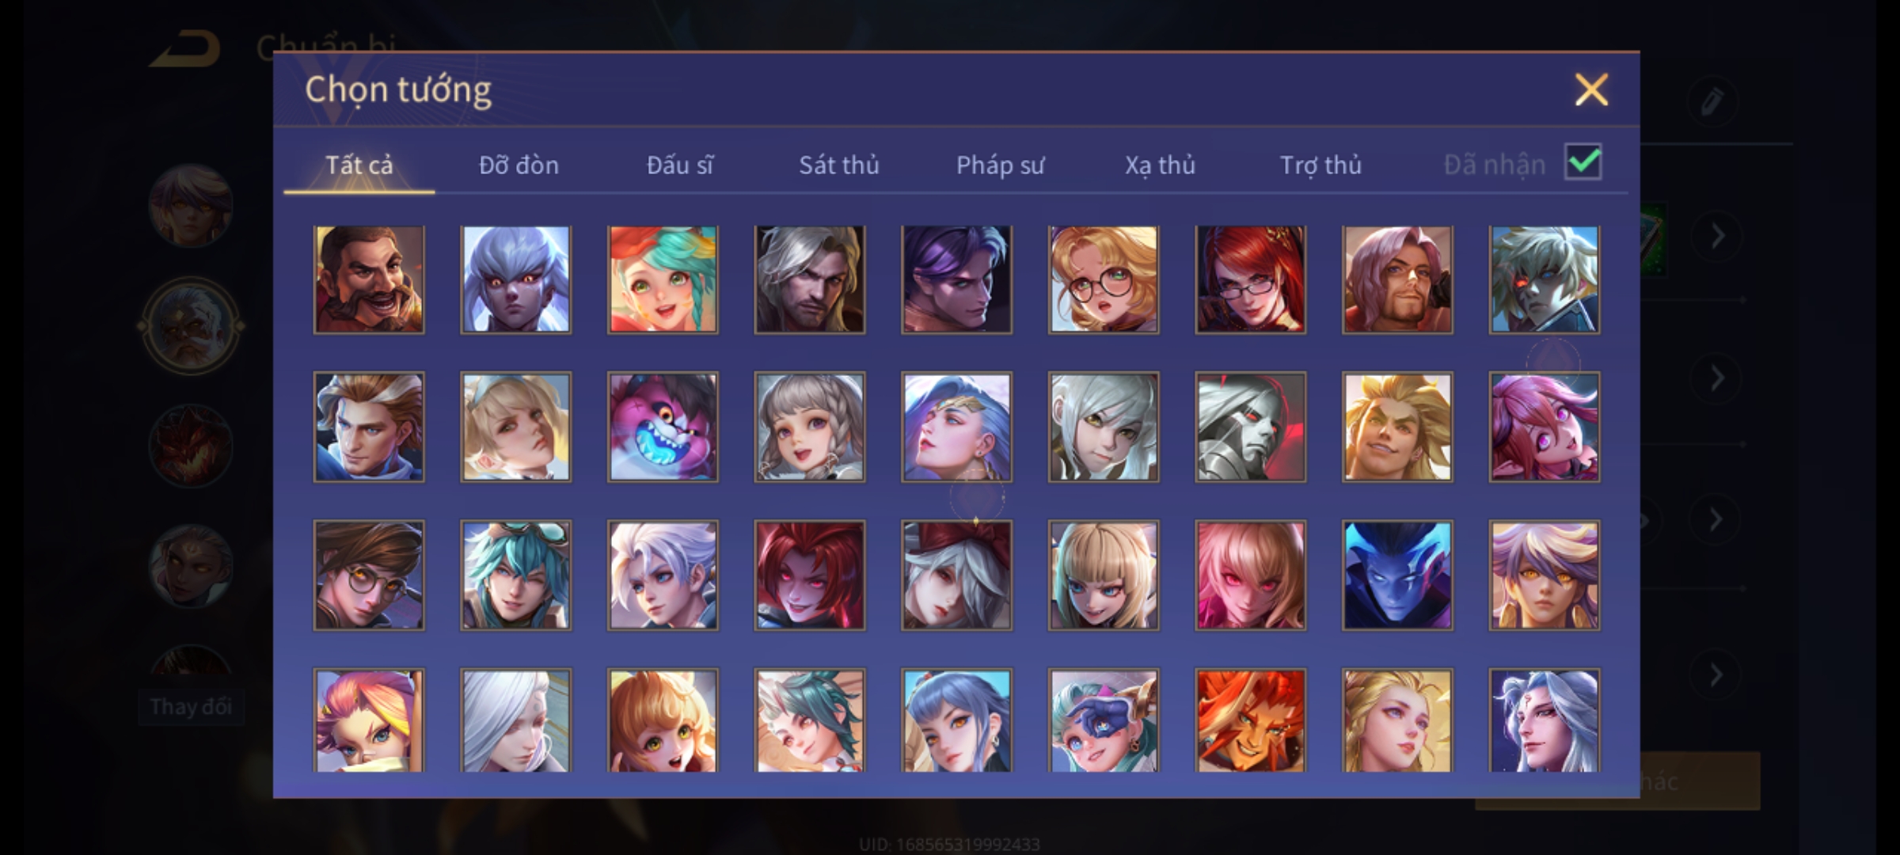This screenshot has height=855, width=1900.
Task: Filter heroes by Pháp sư
Action: [x=1000, y=165]
